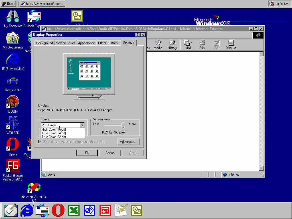The image size is (292, 219).
Task: Launch the notepad-with-pencil icon in quick launch
Action: (121, 210)
